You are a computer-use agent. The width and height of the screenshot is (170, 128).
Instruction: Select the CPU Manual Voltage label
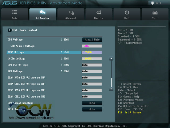coord(22,46)
